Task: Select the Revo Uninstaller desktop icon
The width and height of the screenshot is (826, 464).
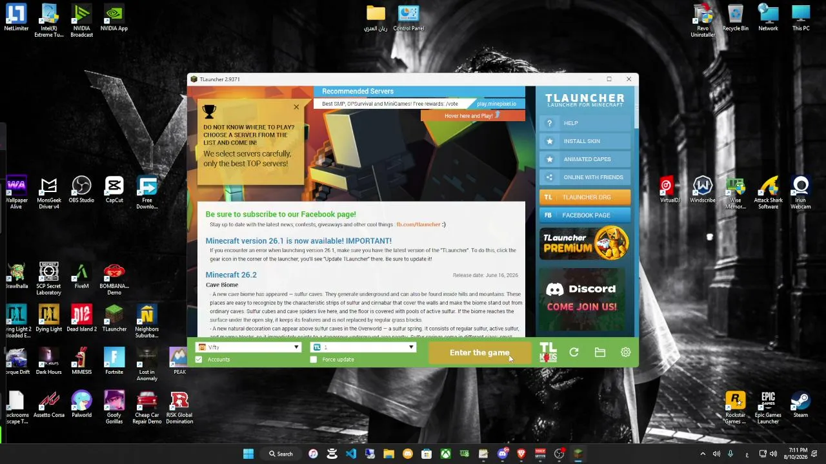Action: point(703,21)
